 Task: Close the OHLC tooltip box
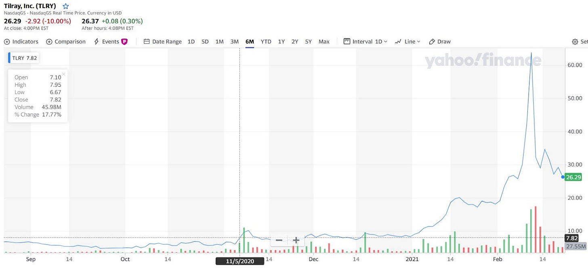coord(64,74)
